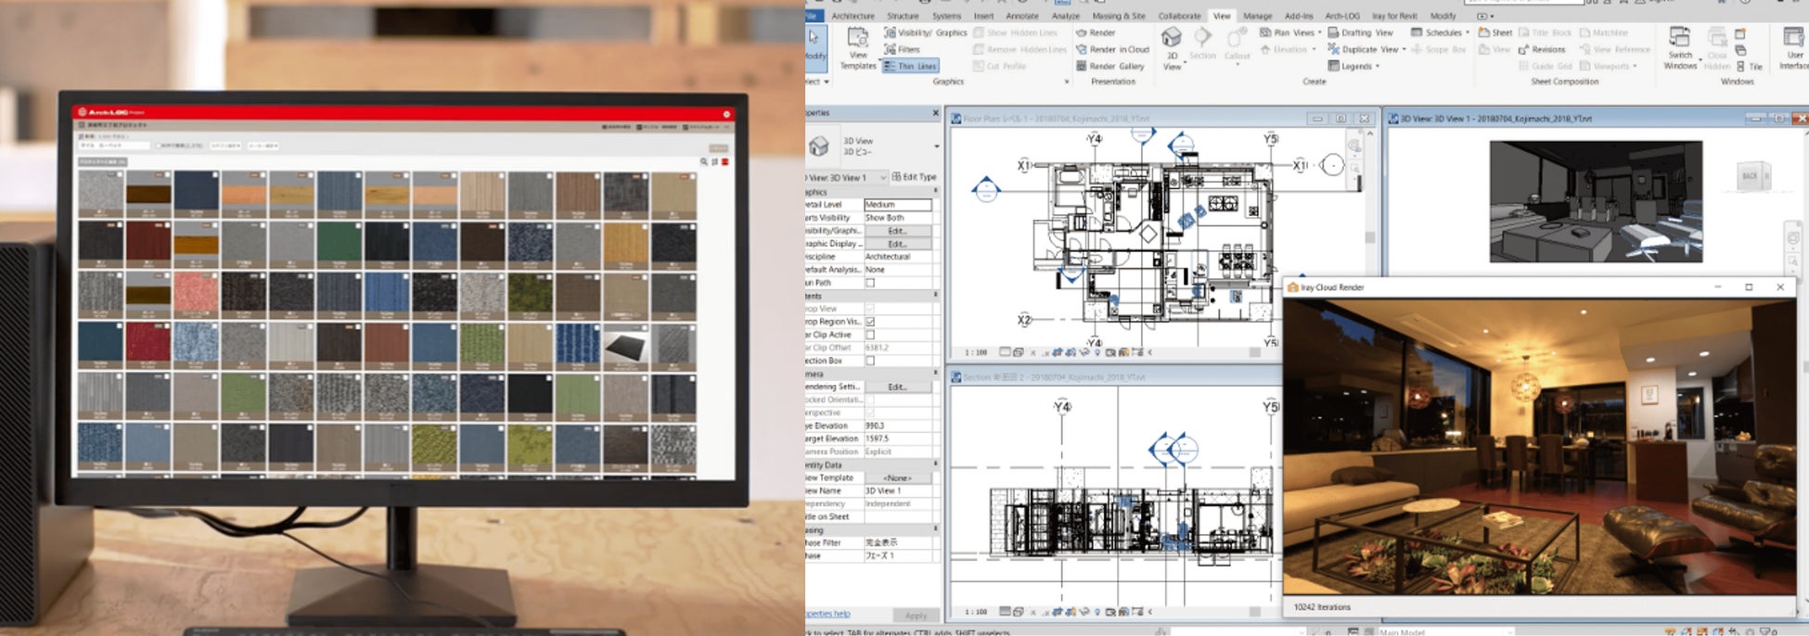Open the 3D View type selector dropdown
Image resolution: width=1809 pixels, height=636 pixels.
tap(935, 146)
